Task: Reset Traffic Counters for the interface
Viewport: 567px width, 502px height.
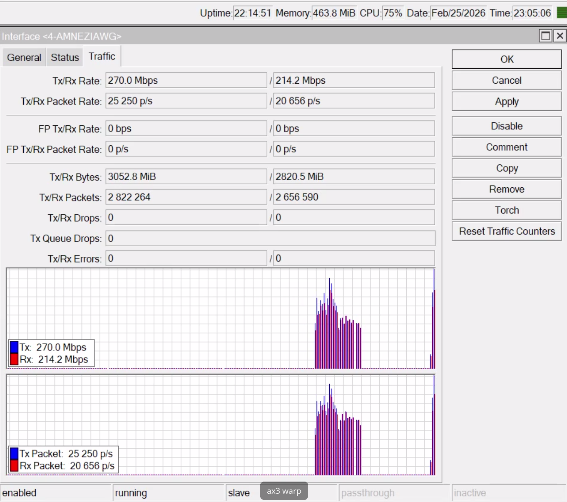Action: tap(506, 231)
